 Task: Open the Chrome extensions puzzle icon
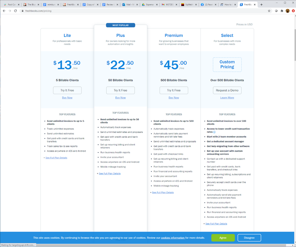coord(282,11)
